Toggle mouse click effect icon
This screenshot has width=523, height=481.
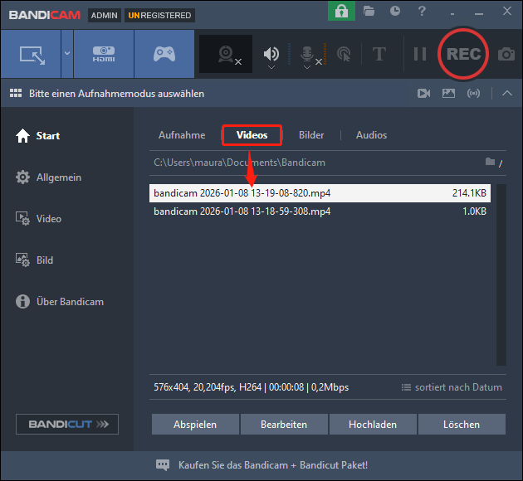click(x=344, y=54)
